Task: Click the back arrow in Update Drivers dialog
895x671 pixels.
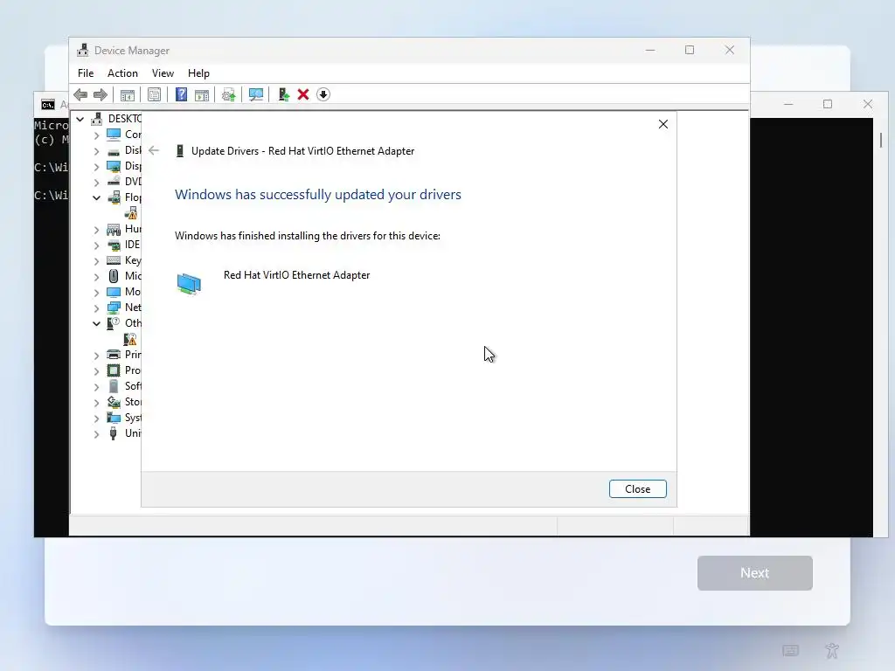Action: (154, 150)
